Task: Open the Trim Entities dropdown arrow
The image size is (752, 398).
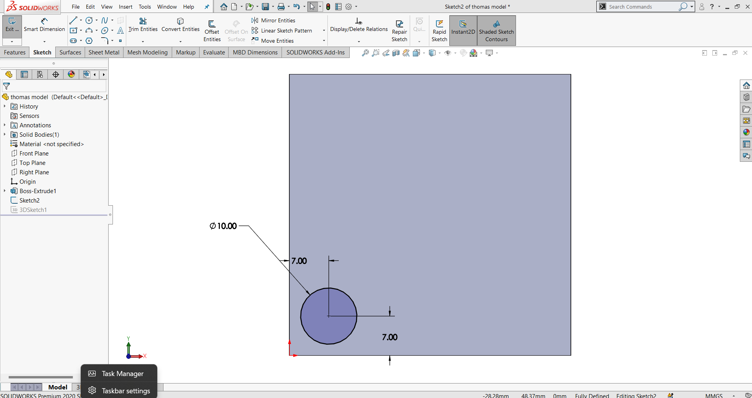Action: click(143, 41)
